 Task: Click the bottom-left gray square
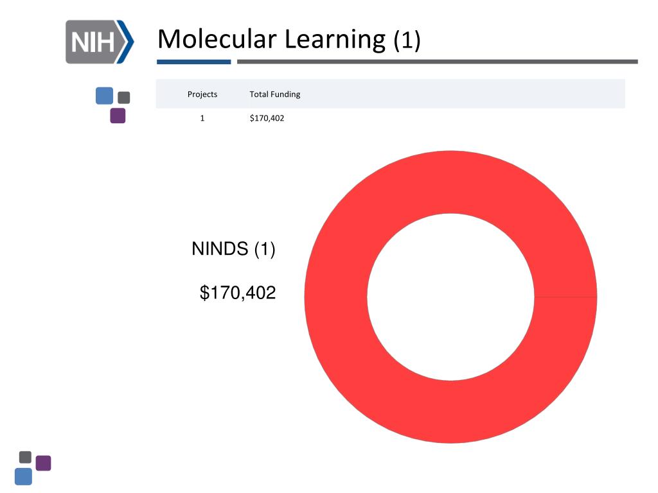(x=25, y=457)
